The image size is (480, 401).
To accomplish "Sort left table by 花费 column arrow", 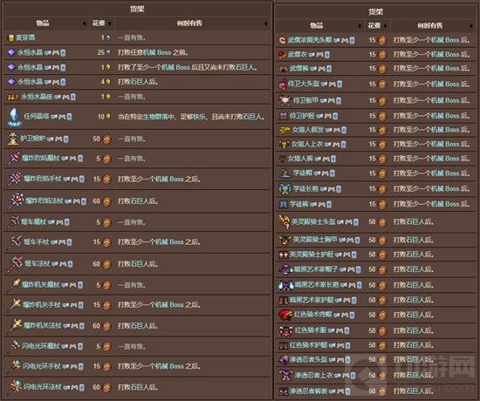I will click(x=110, y=24).
